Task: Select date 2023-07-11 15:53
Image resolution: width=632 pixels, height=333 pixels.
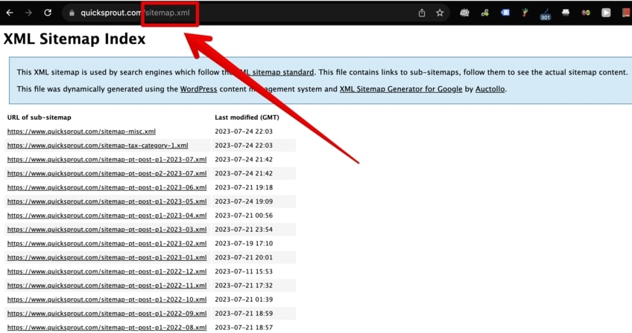Action: point(244,271)
